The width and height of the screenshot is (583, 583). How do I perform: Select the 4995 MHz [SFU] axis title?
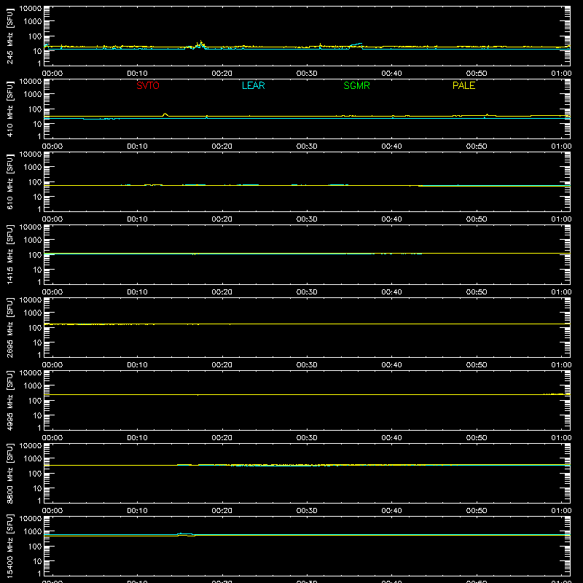tap(9, 400)
